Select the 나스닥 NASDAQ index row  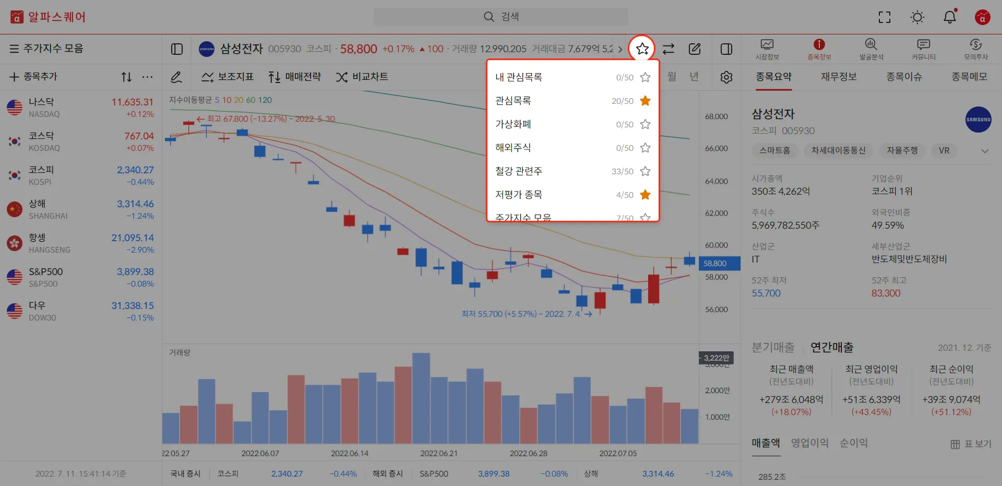pyautogui.click(x=81, y=108)
